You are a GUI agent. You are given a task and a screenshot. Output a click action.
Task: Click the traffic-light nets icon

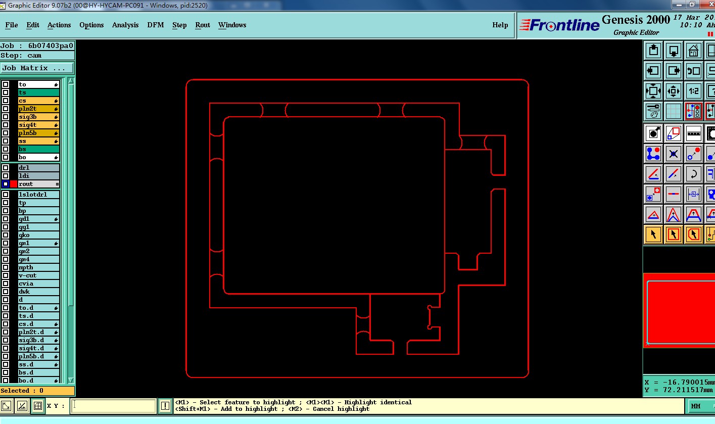click(x=694, y=111)
